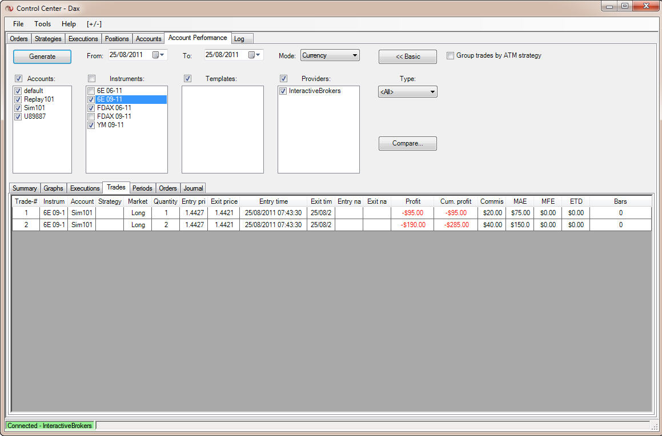Open the lower Executions sub-tab
The height and width of the screenshot is (436, 662).
point(85,188)
